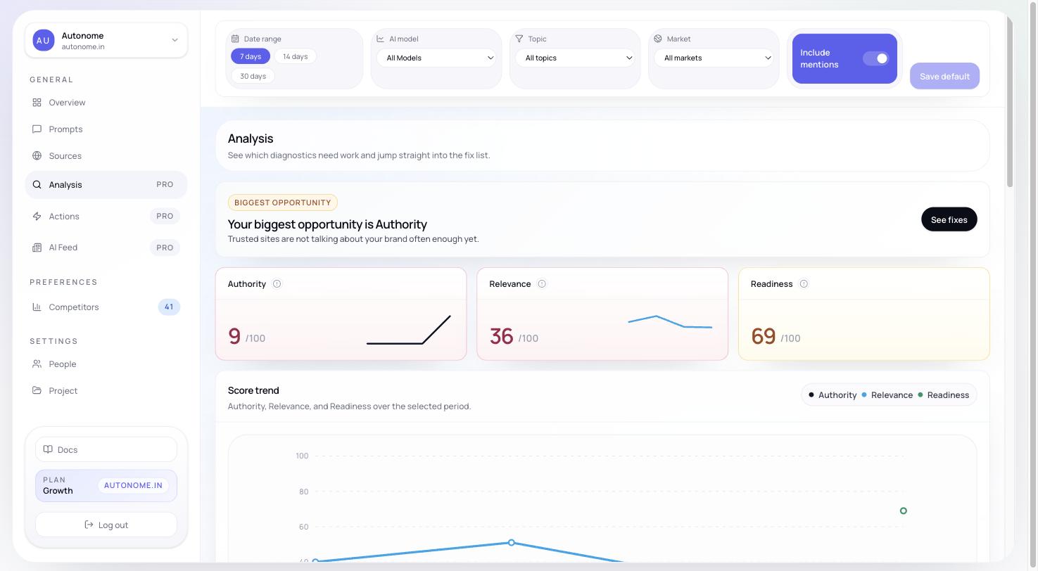Open AI Feed in sidebar
Screen dimensions: 1038x571
tap(106, 248)
